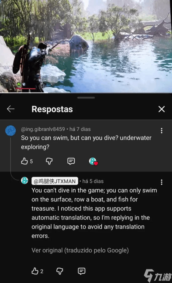172x283 pixels.
Task: Tap the drag handle above Respostas
Action: coord(86,98)
